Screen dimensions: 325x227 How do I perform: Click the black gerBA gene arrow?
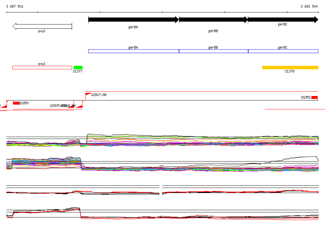[134, 20]
